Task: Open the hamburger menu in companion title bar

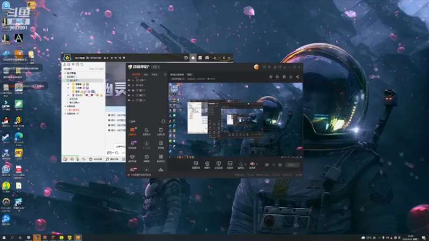Action: 285,67
